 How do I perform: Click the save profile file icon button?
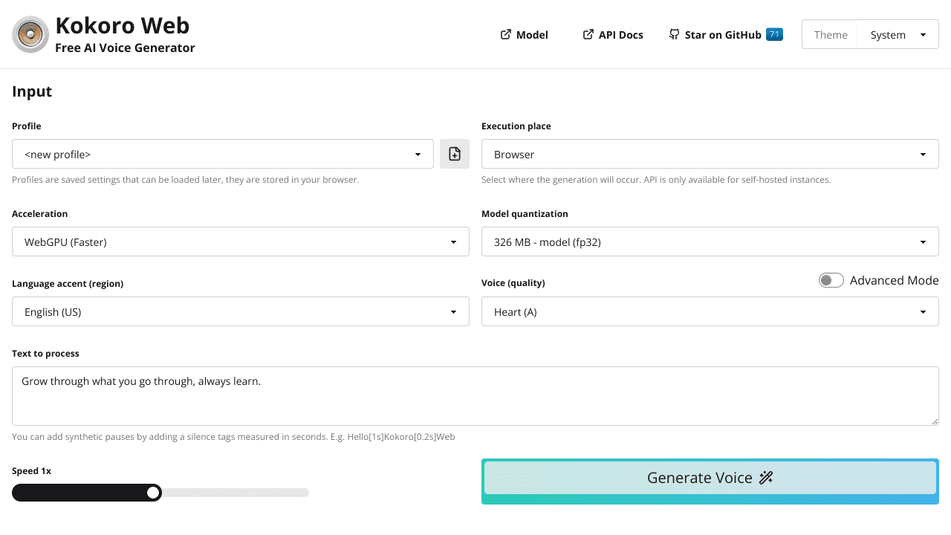coord(455,154)
